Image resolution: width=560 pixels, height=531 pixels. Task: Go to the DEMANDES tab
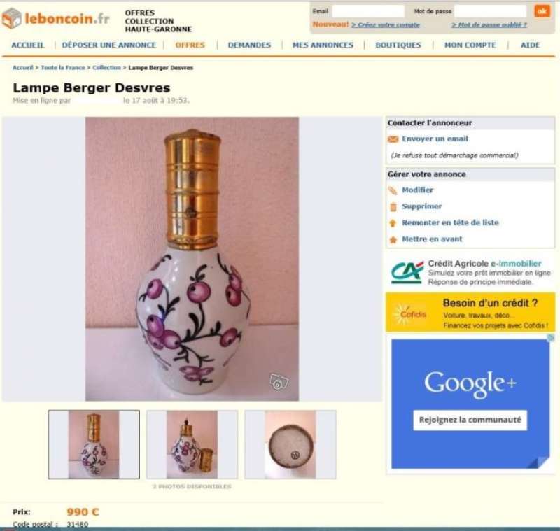[249, 45]
